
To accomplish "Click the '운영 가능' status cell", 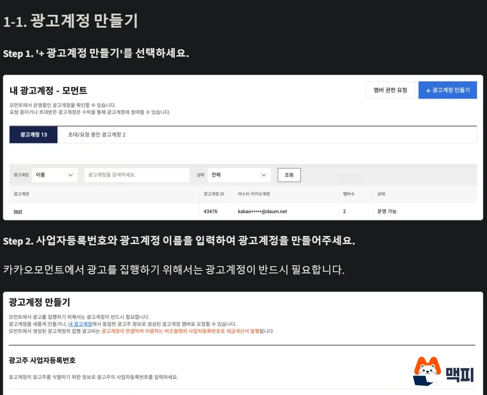I will (387, 211).
